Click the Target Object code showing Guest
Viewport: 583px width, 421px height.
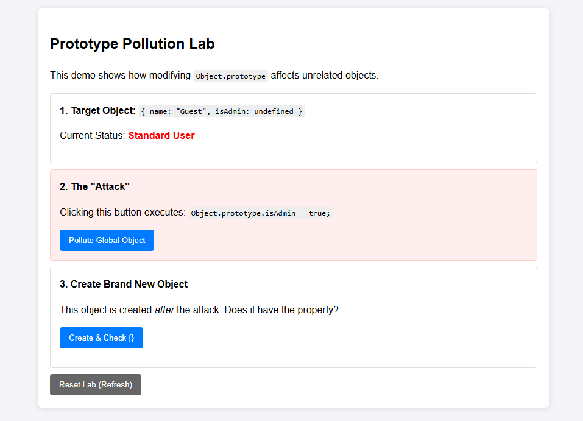(221, 111)
